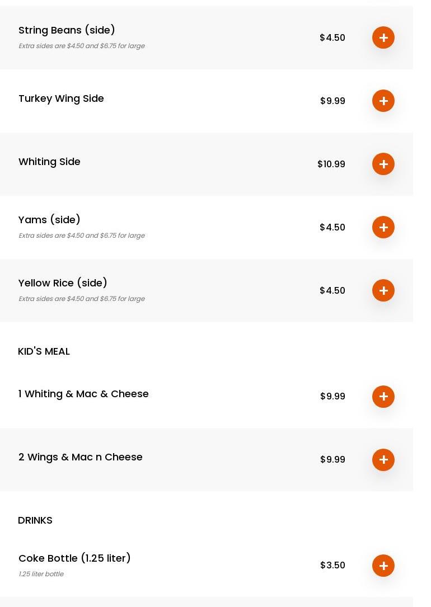Click the $10.99 Whiting Side price
This screenshot has height=607, width=431.
331,164
